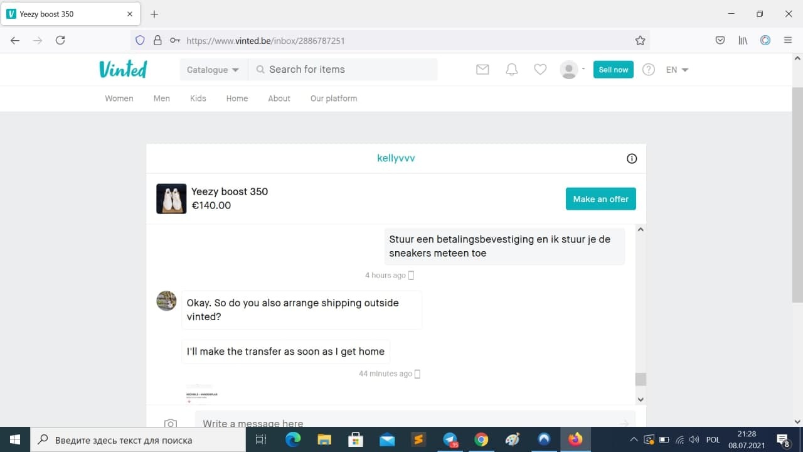
Task: Show hidden system tray icons
Action: [x=634, y=439]
